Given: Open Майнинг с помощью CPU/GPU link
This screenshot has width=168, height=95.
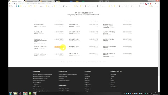Looking at the screenshot, I should click(x=41, y=77).
